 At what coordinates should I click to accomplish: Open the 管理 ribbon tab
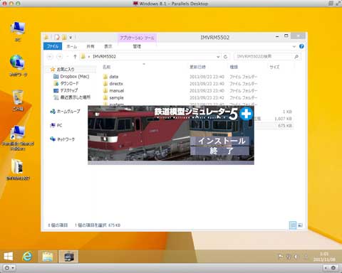click(x=137, y=46)
